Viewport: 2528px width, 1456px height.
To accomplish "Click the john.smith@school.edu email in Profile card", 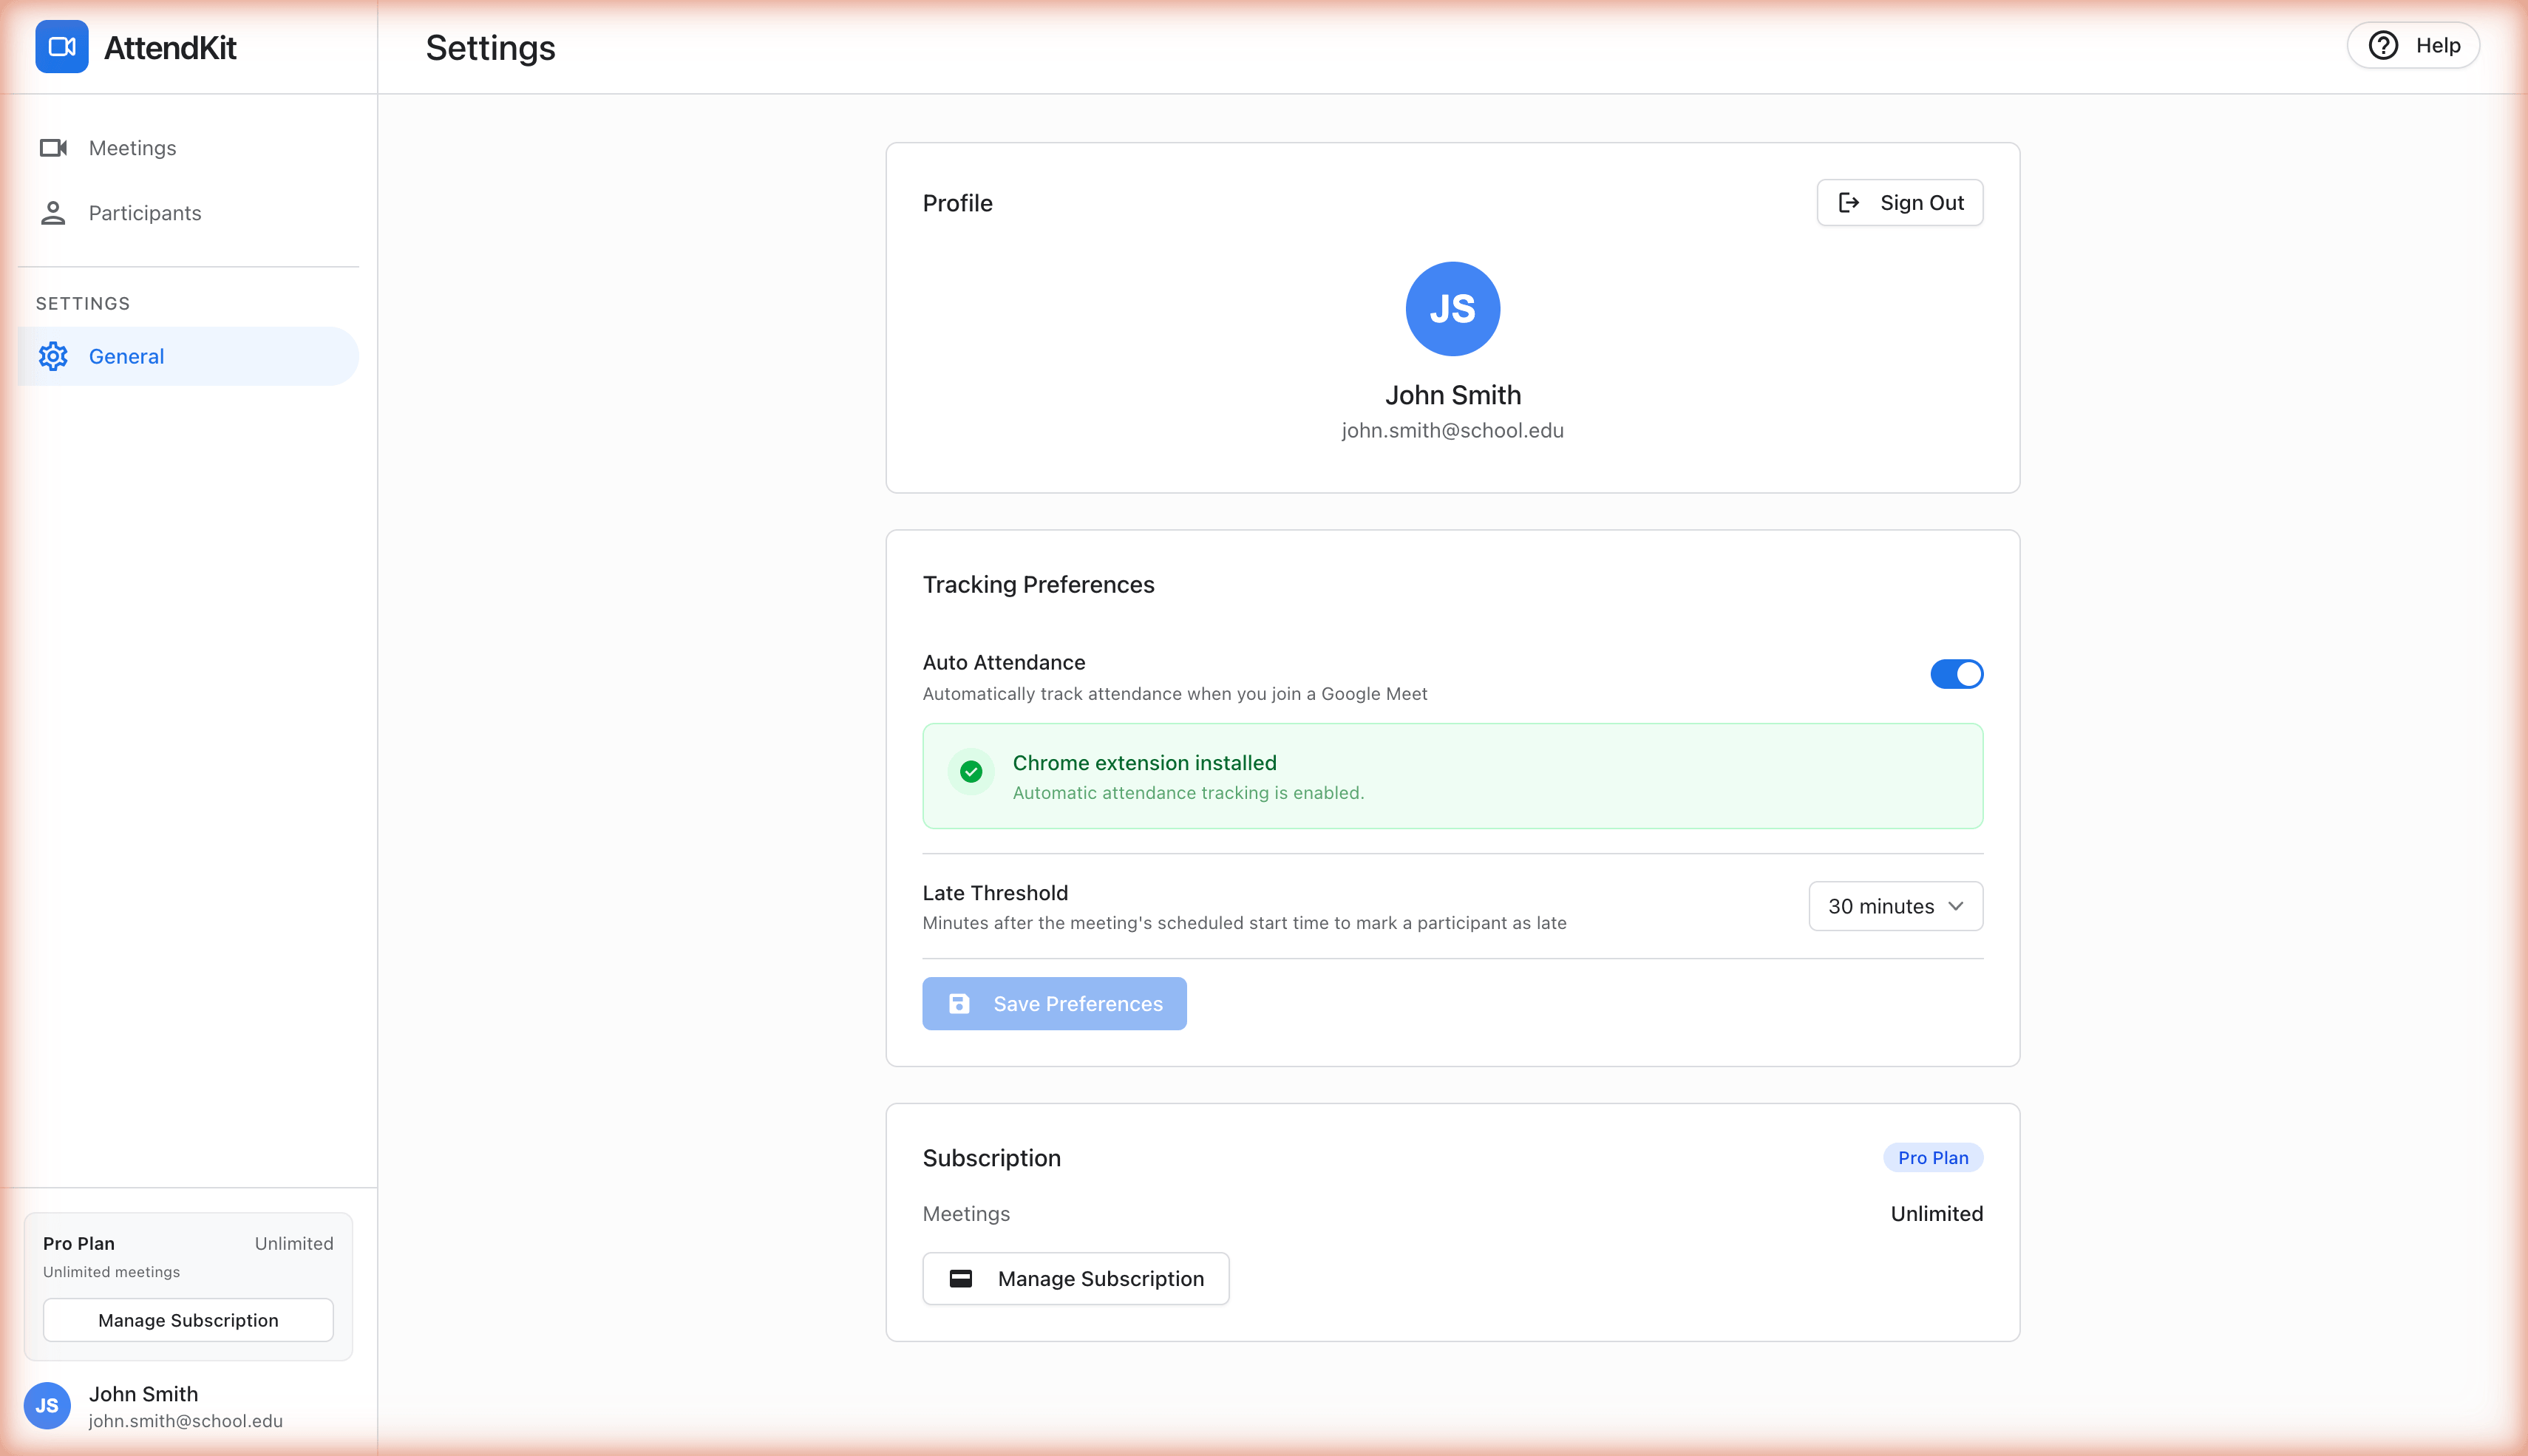I will pos(1452,430).
